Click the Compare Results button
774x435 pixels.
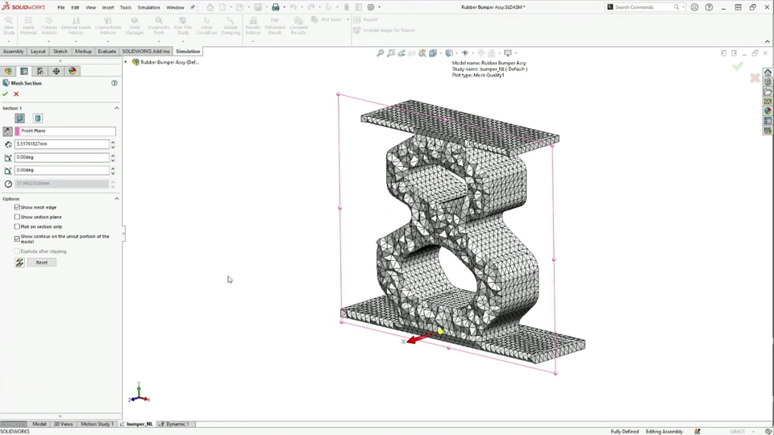(298, 26)
